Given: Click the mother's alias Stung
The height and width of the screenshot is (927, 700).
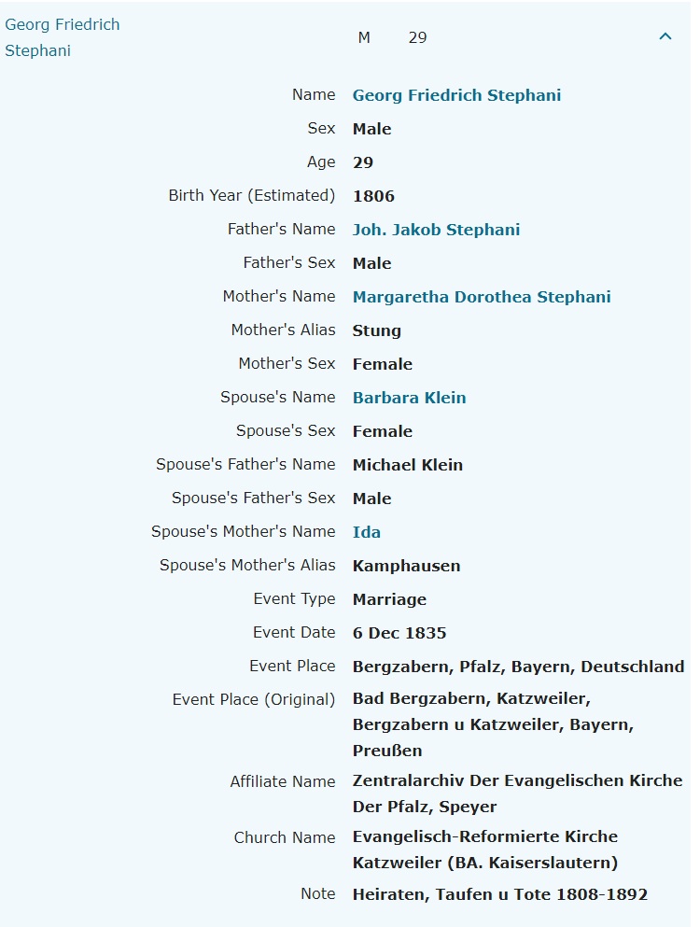Looking at the screenshot, I should pyautogui.click(x=377, y=330).
